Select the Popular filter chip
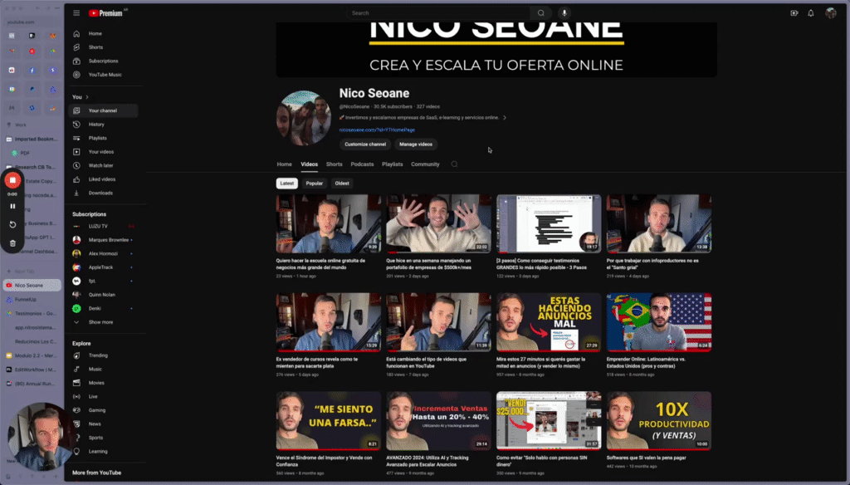The width and height of the screenshot is (850, 485). (315, 184)
